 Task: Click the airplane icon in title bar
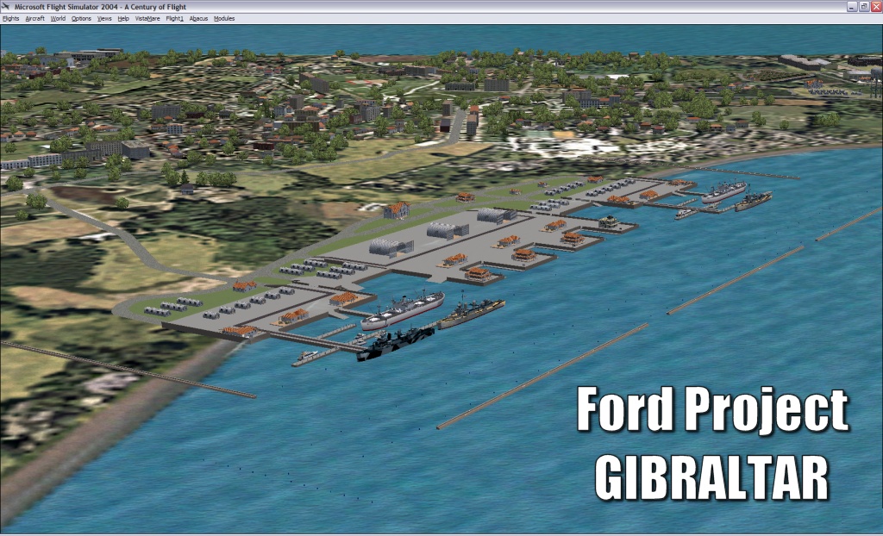[6, 7]
